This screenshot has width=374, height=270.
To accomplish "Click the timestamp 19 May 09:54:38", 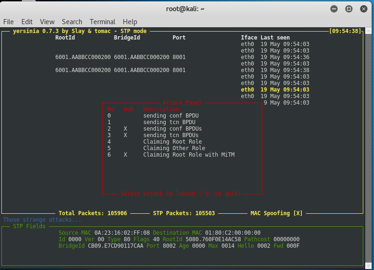I will click(x=285, y=70).
